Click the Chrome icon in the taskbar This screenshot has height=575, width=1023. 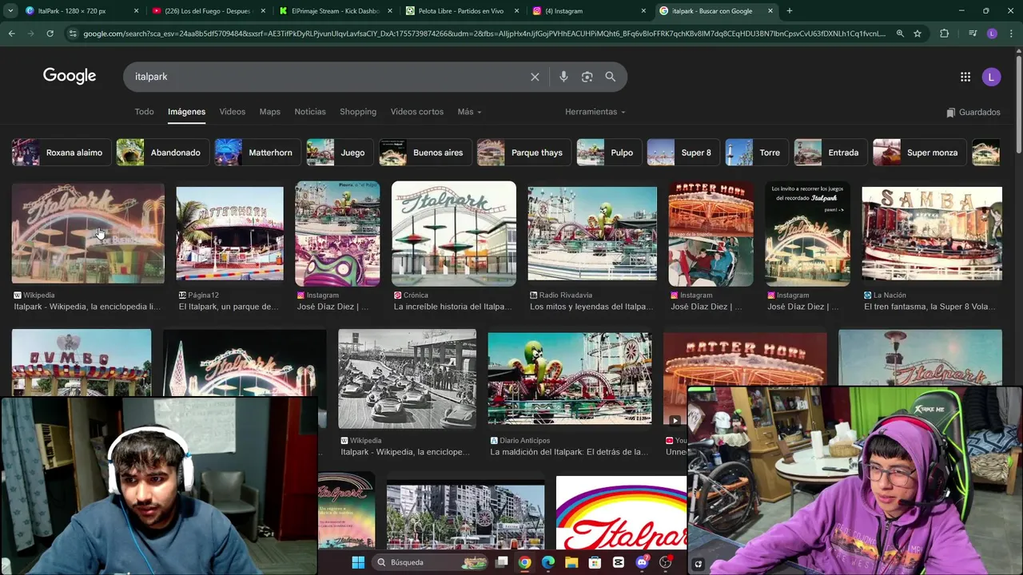click(x=524, y=562)
